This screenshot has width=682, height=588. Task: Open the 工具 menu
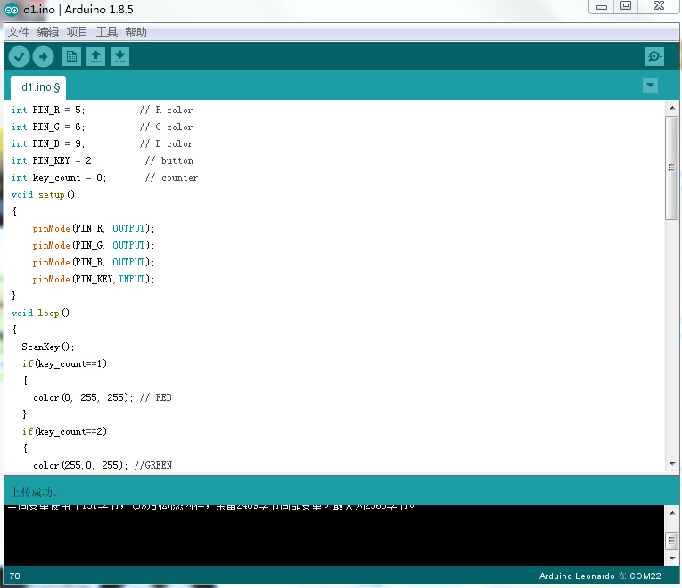click(x=107, y=32)
